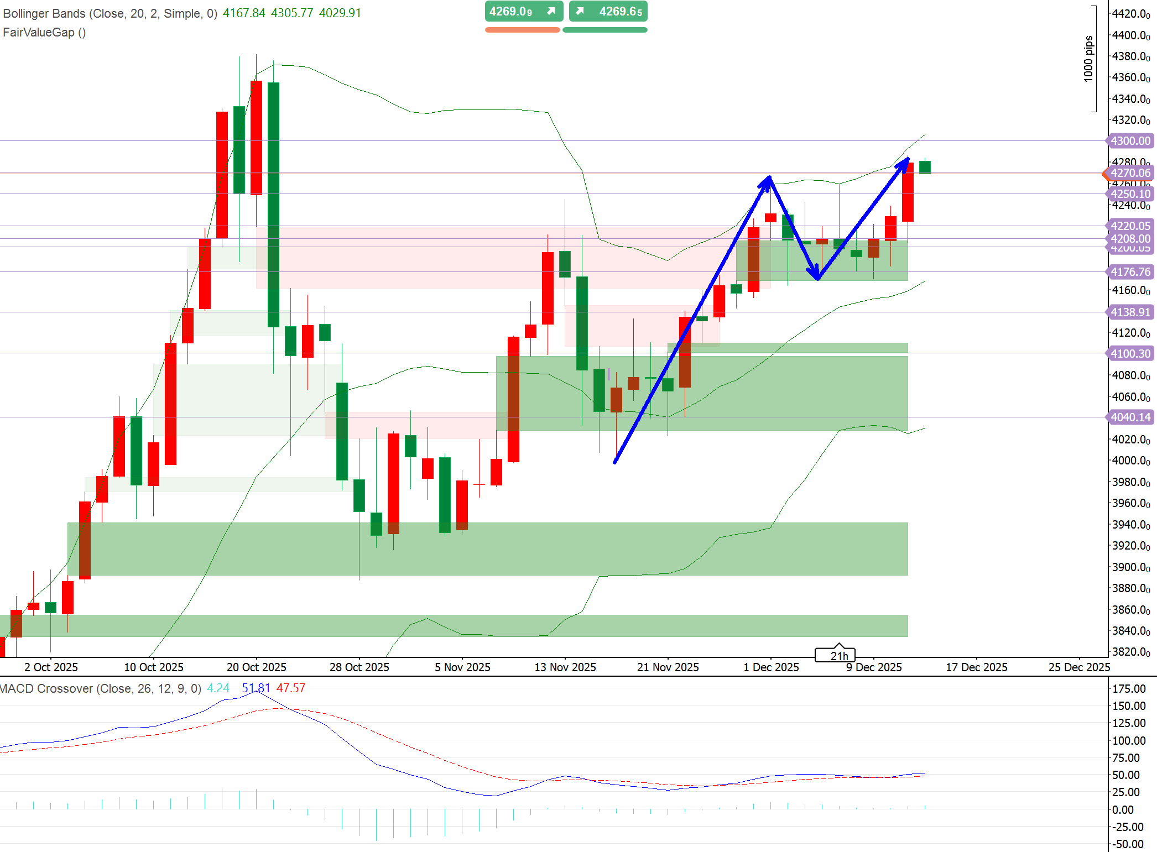The height and width of the screenshot is (852, 1157).
Task: Click the buy price button 4269.65
Action: tap(608, 11)
